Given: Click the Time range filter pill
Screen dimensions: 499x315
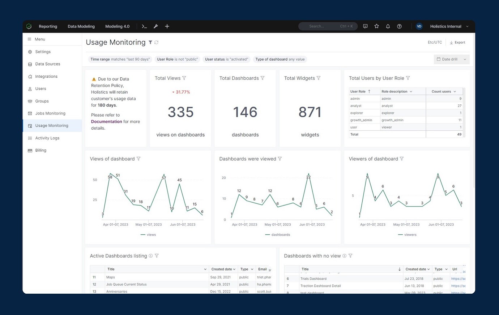Looking at the screenshot, I should pos(120,59).
